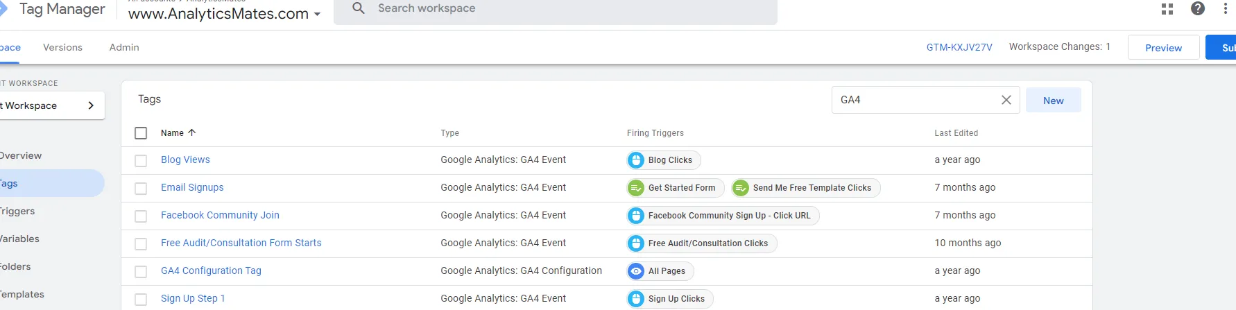Click the Preview button
The image size is (1236, 310).
click(x=1163, y=47)
